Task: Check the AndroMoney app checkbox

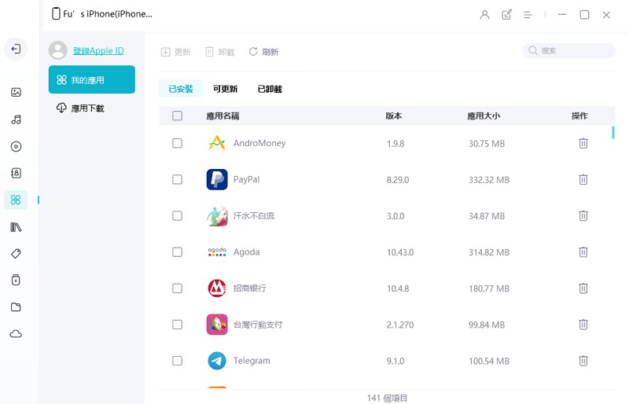Action: 177,143
